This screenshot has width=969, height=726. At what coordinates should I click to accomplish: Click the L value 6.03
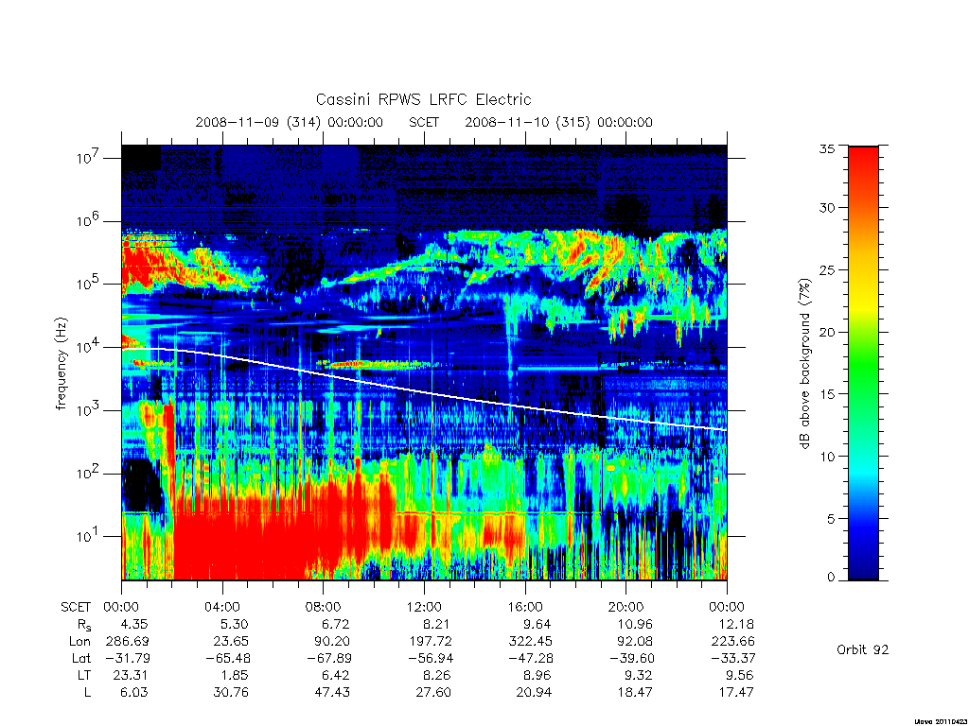(x=134, y=693)
